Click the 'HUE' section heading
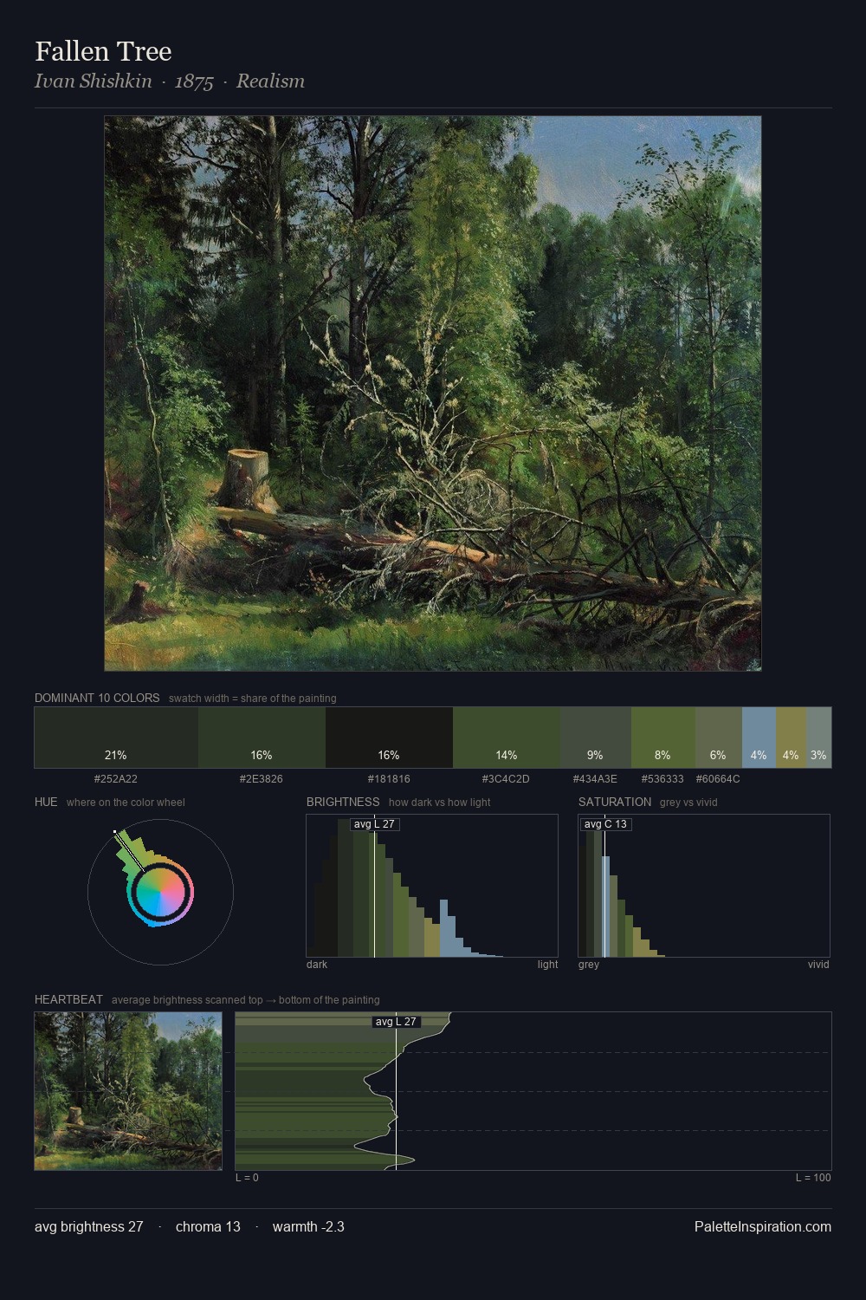The width and height of the screenshot is (866, 1300). [x=46, y=802]
